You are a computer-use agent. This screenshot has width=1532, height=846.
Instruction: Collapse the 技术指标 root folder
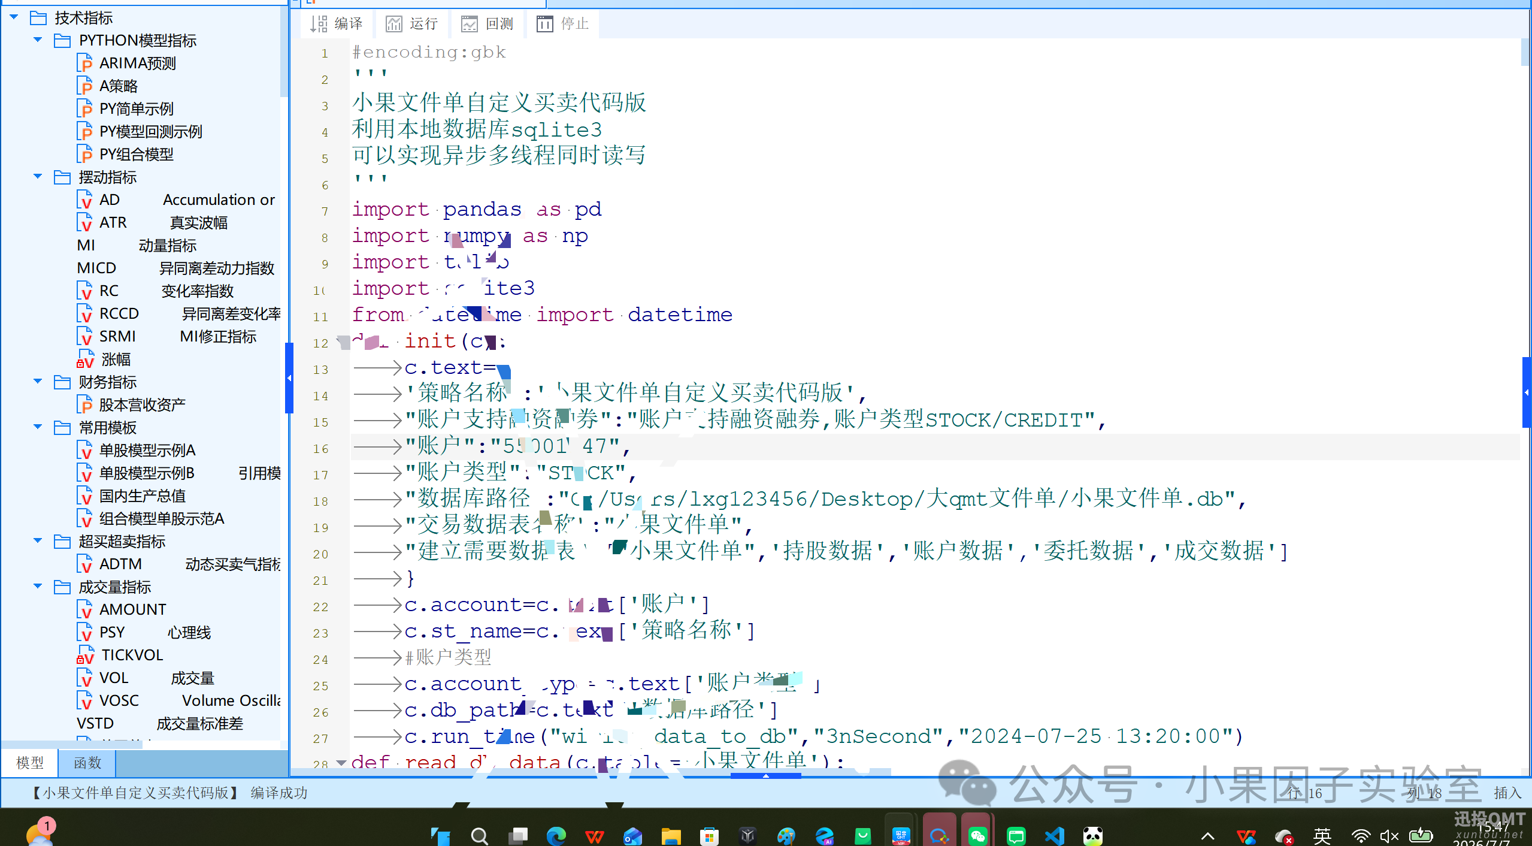14,17
